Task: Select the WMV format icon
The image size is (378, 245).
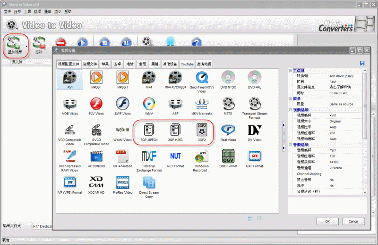Action: (x=149, y=106)
